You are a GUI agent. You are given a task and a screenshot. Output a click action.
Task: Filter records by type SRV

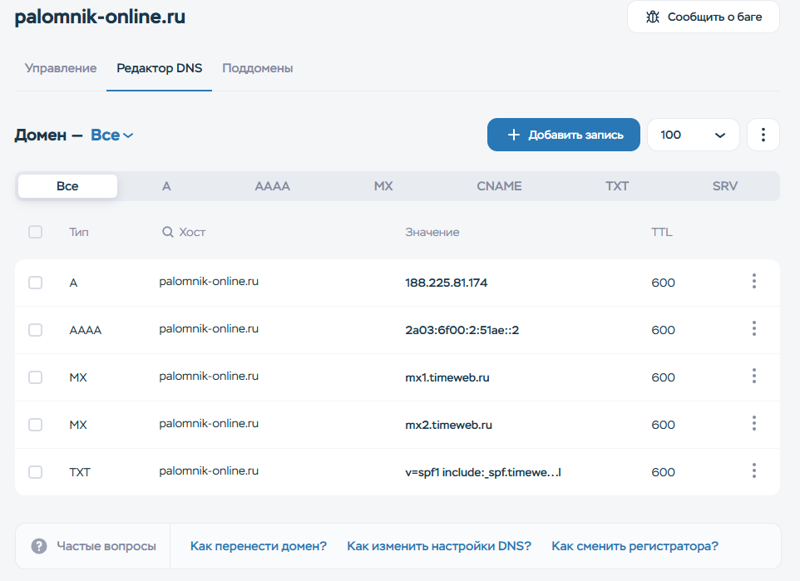coord(725,186)
